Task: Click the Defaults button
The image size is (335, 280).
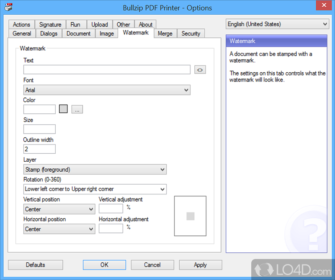Action: pyautogui.click(x=36, y=265)
